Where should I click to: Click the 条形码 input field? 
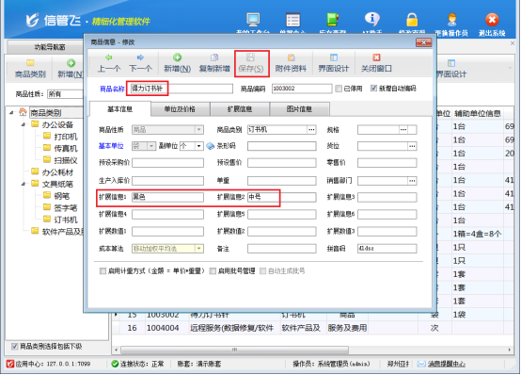pos(282,146)
